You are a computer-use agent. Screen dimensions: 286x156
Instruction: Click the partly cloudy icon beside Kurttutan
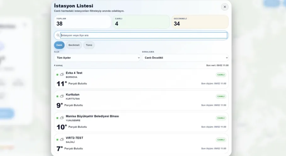62,96
